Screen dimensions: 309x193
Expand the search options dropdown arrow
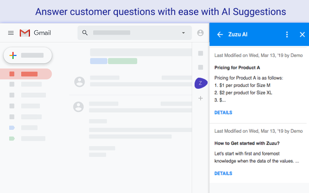(183, 33)
